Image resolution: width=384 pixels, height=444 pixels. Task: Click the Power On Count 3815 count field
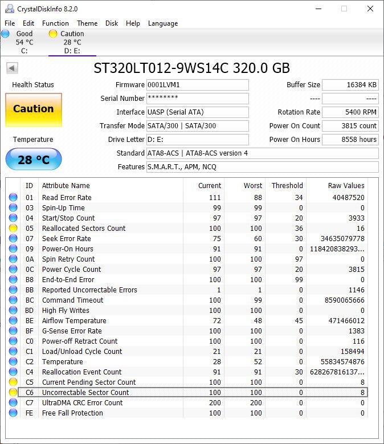pos(350,126)
